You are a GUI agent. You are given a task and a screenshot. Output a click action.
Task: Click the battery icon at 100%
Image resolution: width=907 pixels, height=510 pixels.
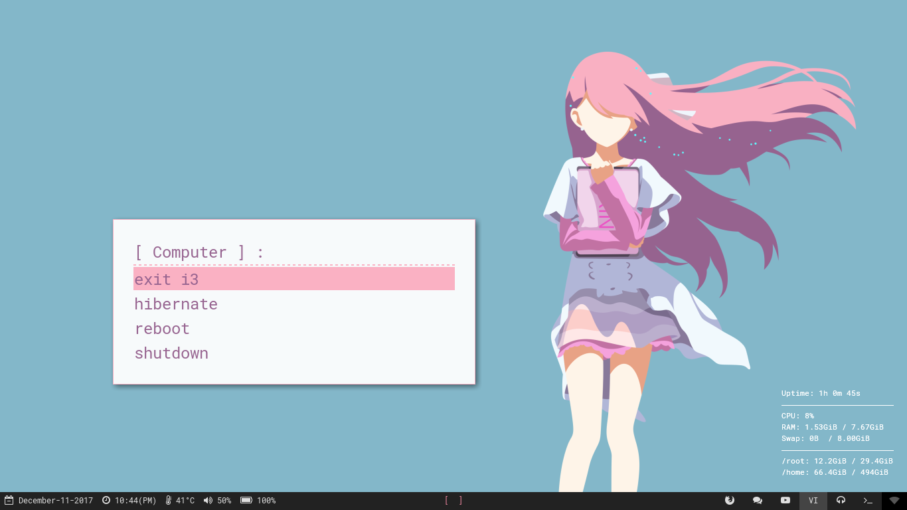click(x=246, y=500)
